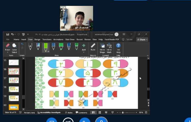The image size is (191, 122).
Task: Click the zoom slider handle
Action: pyautogui.click(x=123, y=113)
